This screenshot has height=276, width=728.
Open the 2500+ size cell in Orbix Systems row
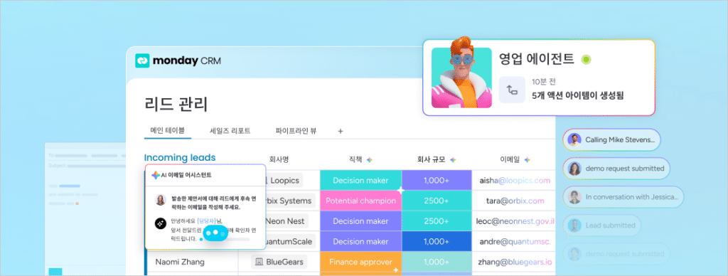tap(437, 201)
